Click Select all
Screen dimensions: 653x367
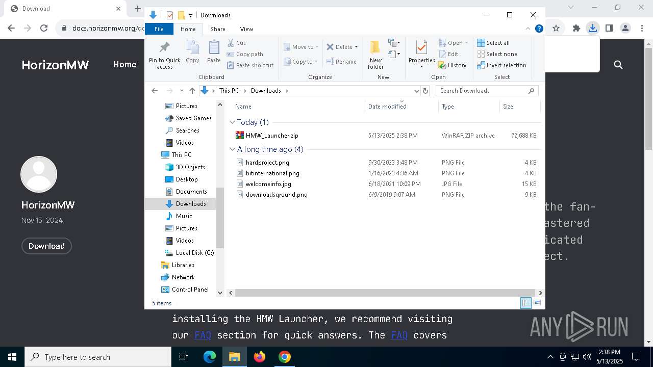click(493, 43)
